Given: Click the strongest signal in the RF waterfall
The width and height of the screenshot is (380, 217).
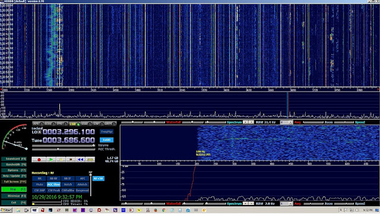Looking at the screenshot, I should pos(59,45).
